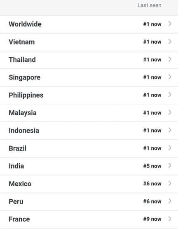Viewport: 178px width, 231px height.
Task: Expand the Mexico row chevron
Action: pos(170,183)
